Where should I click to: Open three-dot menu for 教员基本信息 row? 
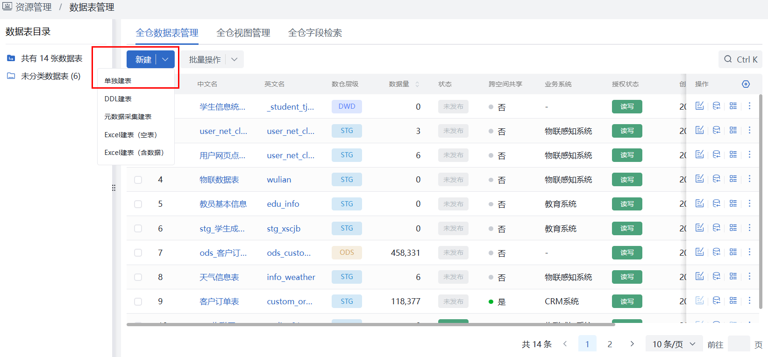[749, 203]
